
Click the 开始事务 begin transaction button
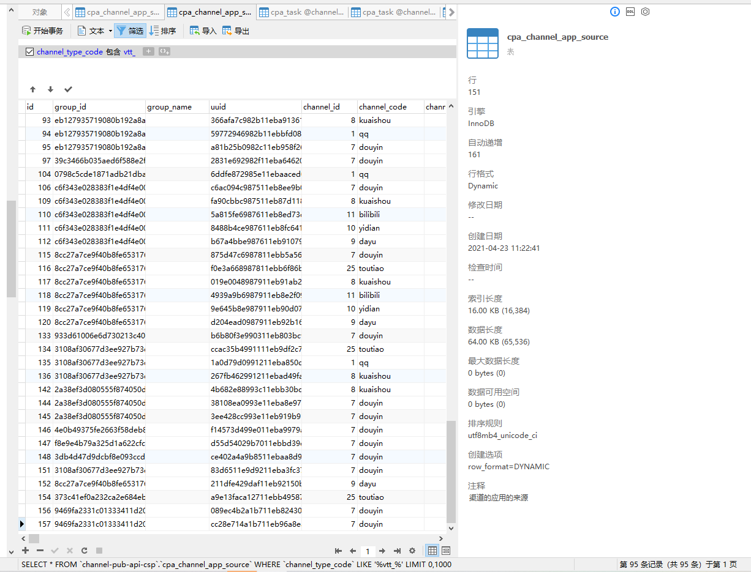42,31
